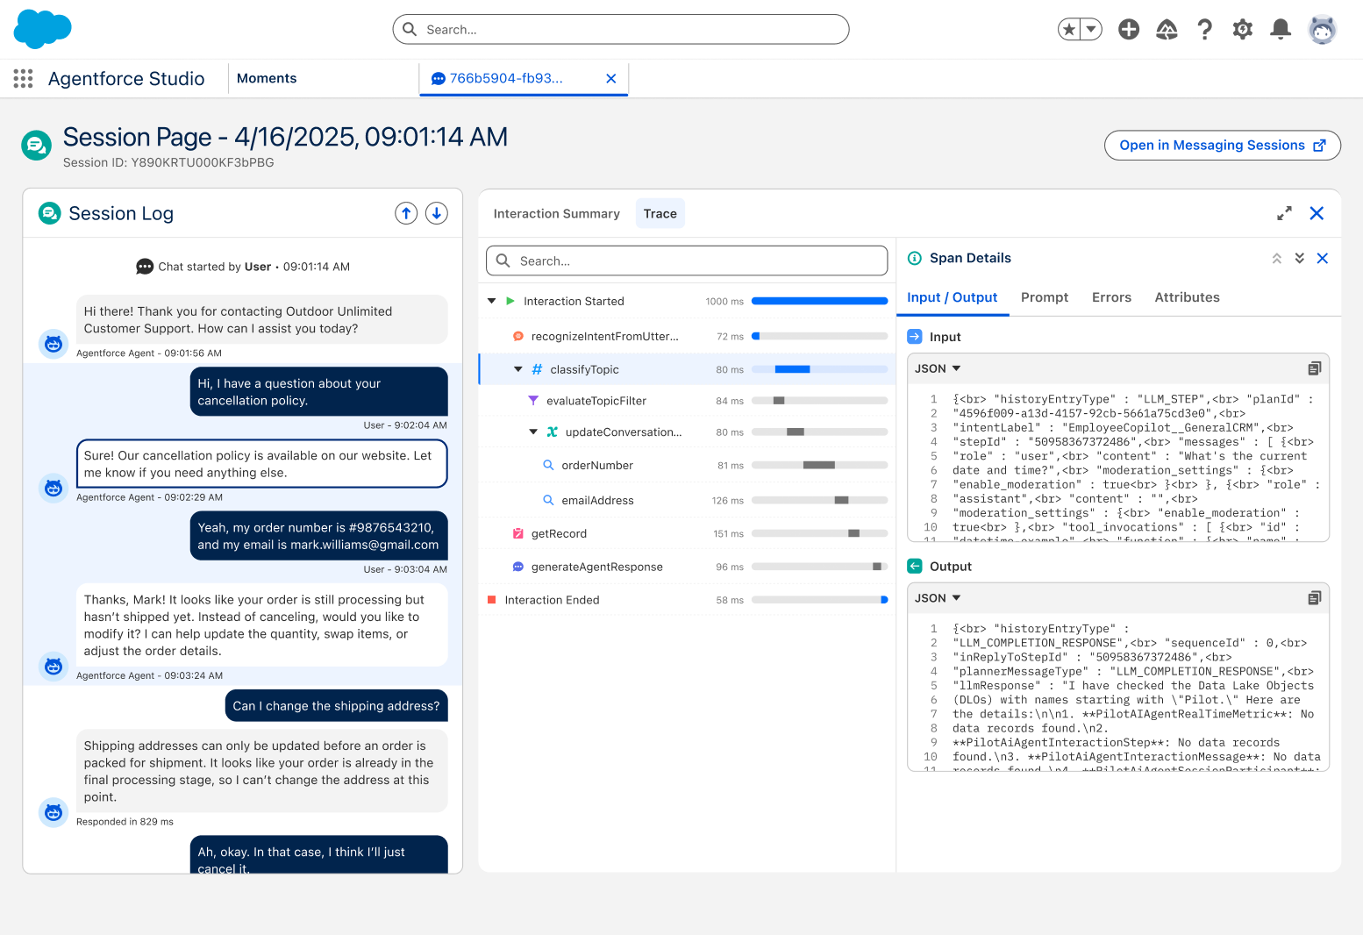The image size is (1363, 935).
Task: Jump to bottom of Session Log
Action: [436, 212]
